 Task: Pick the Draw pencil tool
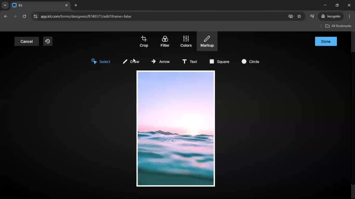131,62
